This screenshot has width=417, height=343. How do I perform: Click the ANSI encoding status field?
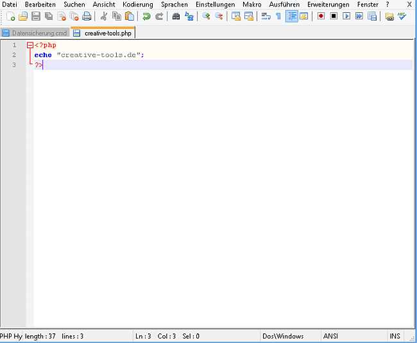[330, 336]
